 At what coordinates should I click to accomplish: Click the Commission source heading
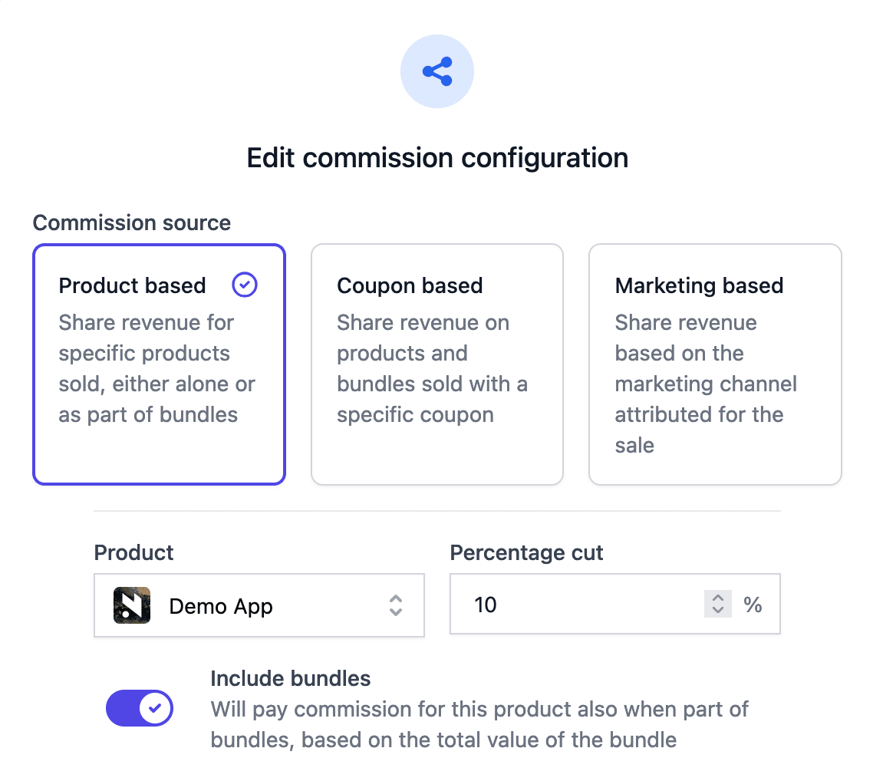tap(131, 222)
